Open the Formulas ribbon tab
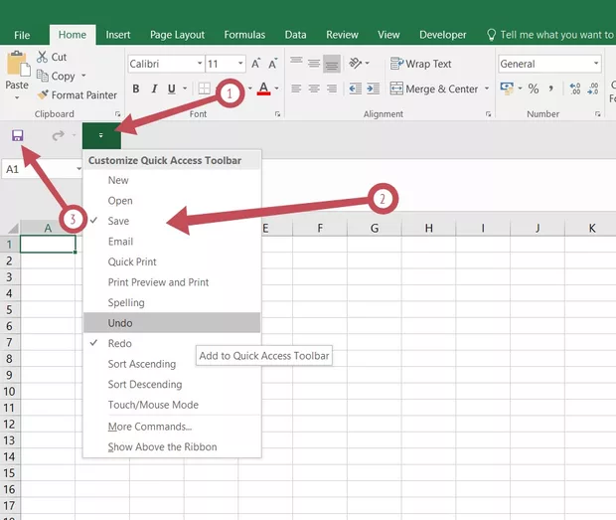Viewport: 616px width, 520px height. 244,35
